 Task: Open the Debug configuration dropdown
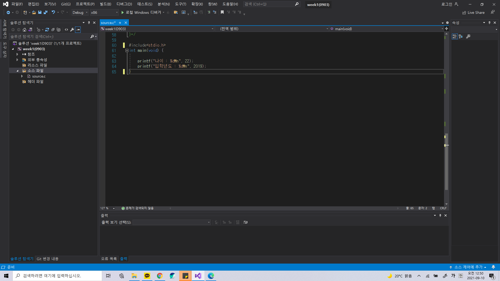80,12
